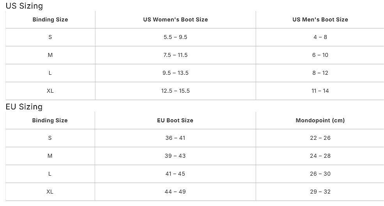Select the 39 – 43 EU boot size cell
Viewport: 384px width, 206px height.
coord(175,156)
